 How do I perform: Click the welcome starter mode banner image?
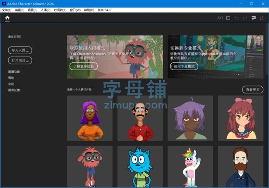click(x=115, y=57)
